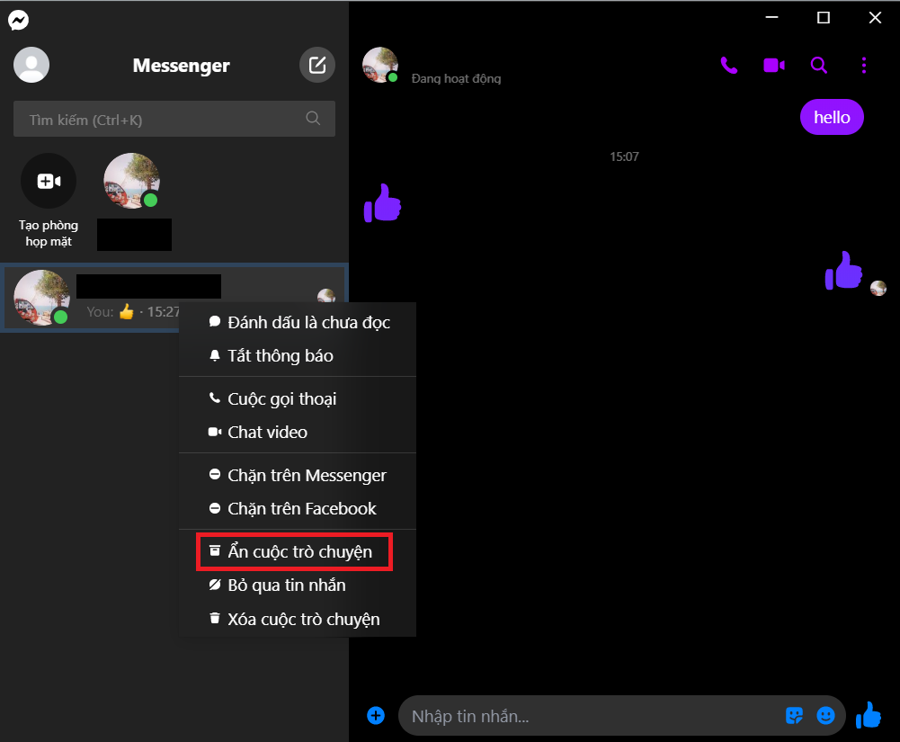Create a room via Tạo phòng họp mặt
This screenshot has height=742, width=900.
pyautogui.click(x=49, y=201)
